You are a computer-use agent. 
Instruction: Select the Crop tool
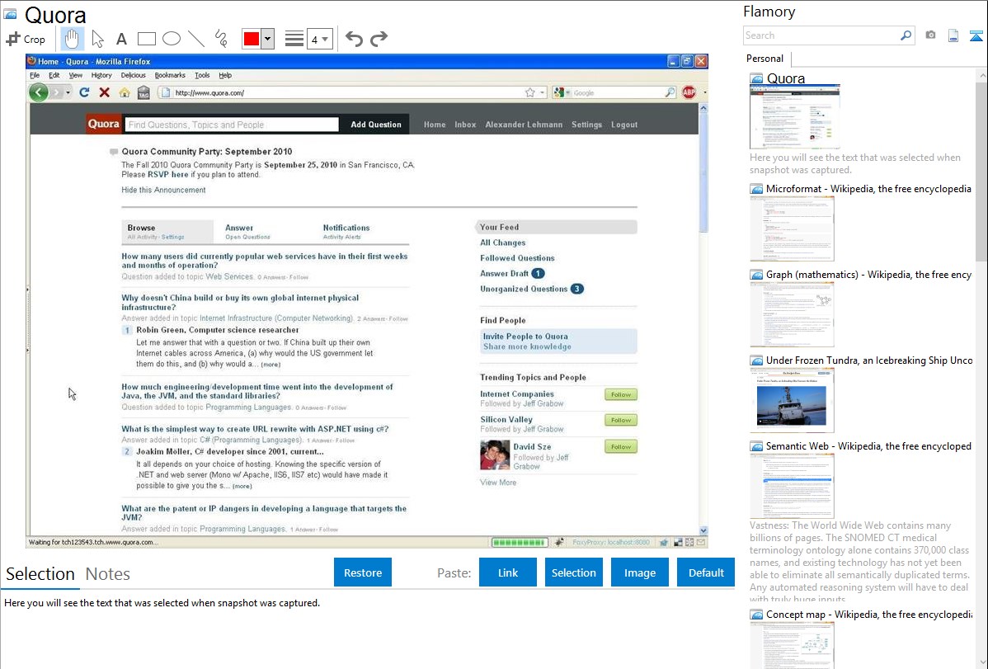click(26, 39)
